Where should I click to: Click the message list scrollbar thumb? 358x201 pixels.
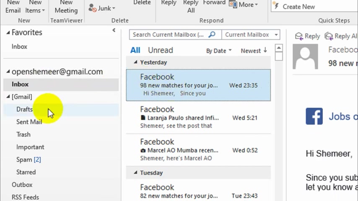[x=279, y=57]
